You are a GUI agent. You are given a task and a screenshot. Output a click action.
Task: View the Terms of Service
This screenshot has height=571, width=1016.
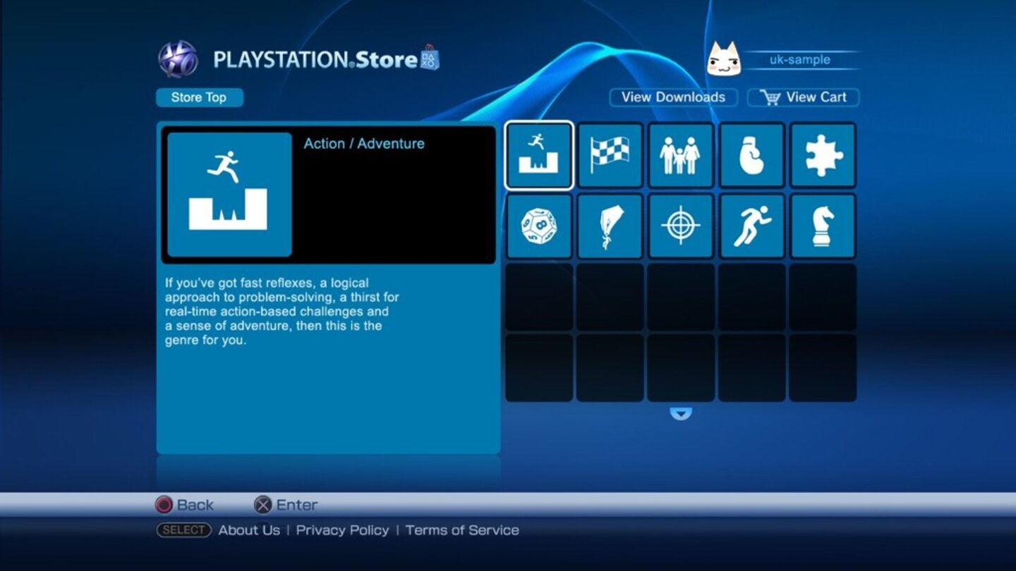pyautogui.click(x=462, y=529)
